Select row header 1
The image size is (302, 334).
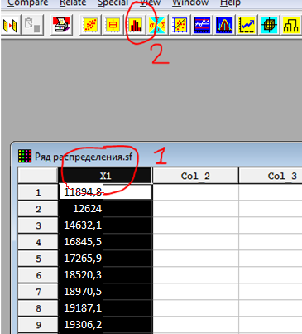point(38,192)
